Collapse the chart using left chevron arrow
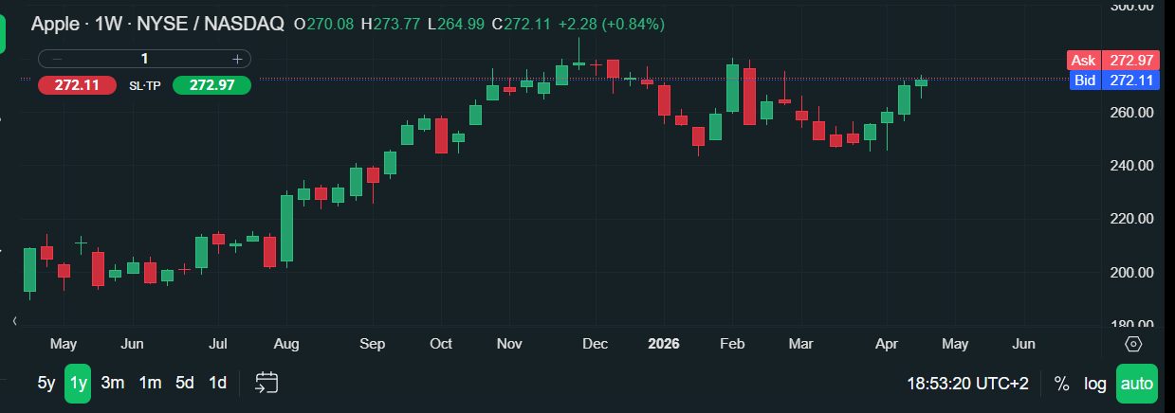This screenshot has height=413, width=1175. [x=15, y=322]
